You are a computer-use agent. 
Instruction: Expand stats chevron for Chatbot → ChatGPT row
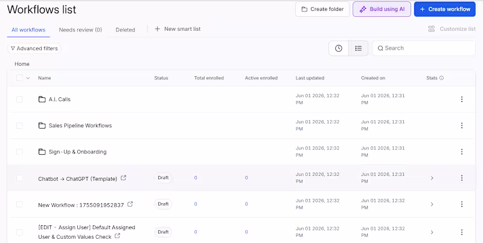pyautogui.click(x=432, y=178)
